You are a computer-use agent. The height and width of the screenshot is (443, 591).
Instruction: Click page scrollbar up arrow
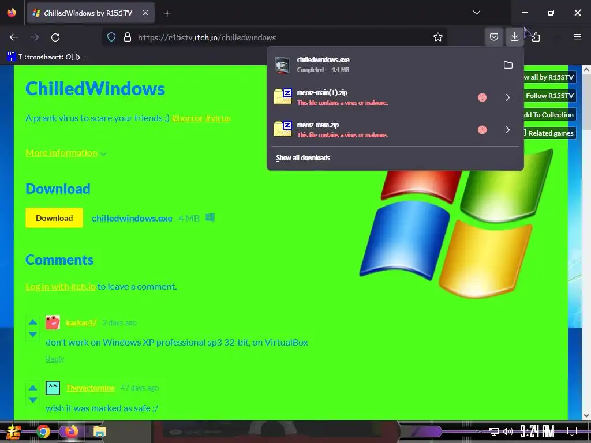[x=586, y=70]
